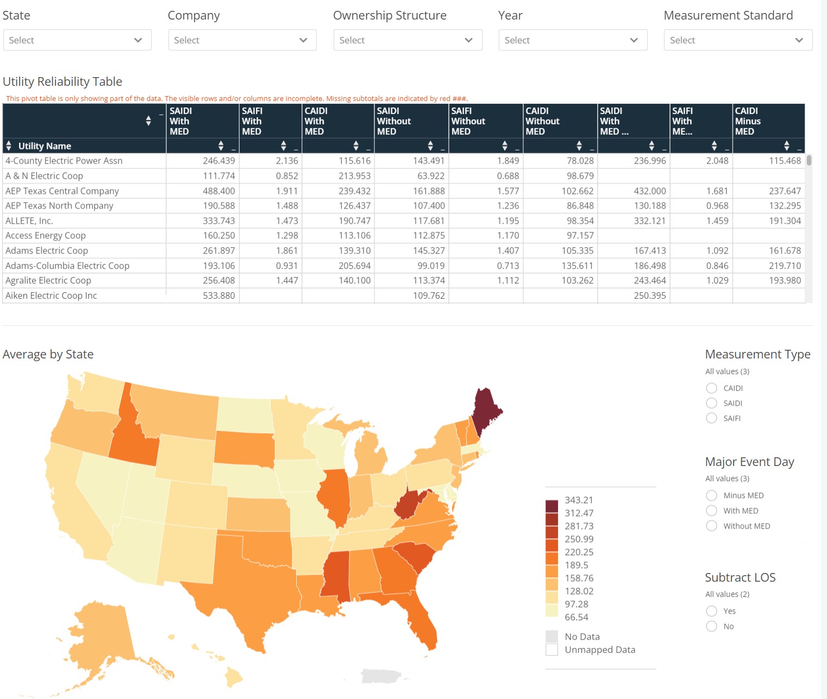Select Adams-Columbia Electric Coop row
The image size is (827, 699).
(404, 266)
